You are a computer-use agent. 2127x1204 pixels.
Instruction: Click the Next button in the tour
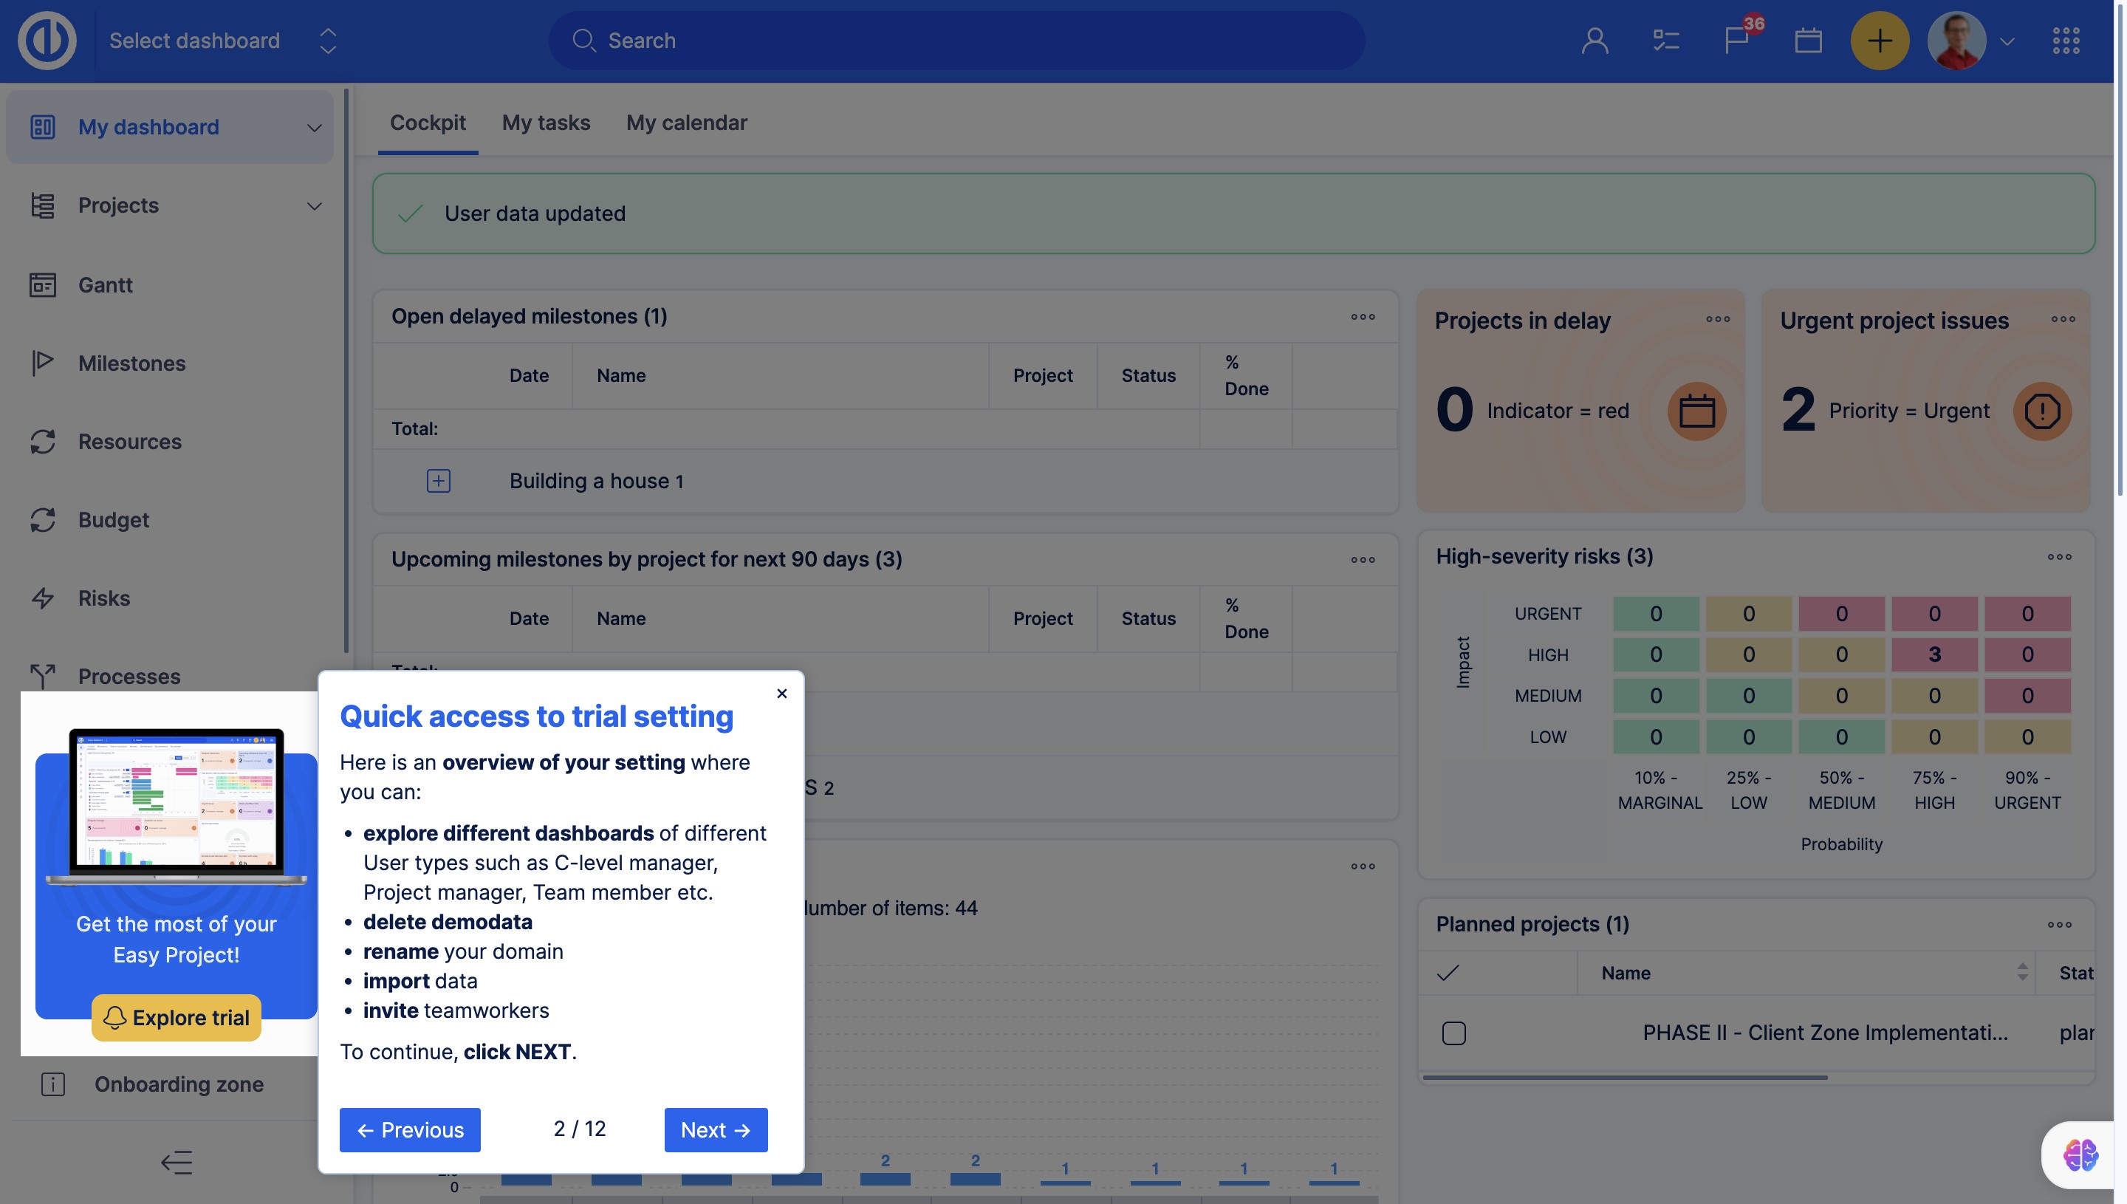pos(715,1129)
